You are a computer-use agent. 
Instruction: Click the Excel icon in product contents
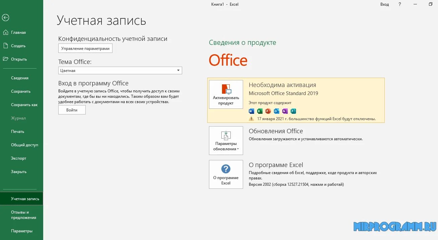point(260,111)
